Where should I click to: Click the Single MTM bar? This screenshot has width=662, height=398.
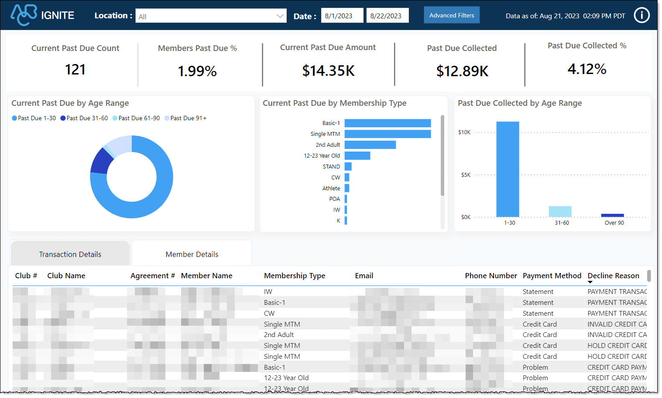[x=388, y=134]
